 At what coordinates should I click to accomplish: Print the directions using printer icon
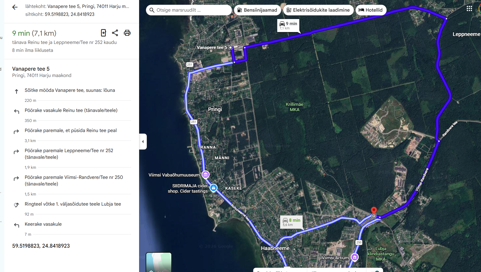click(127, 33)
